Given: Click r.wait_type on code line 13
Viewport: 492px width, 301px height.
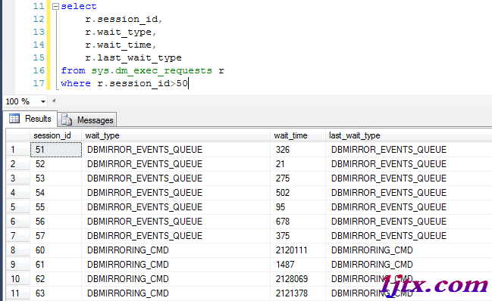Looking at the screenshot, I should pos(118,32).
